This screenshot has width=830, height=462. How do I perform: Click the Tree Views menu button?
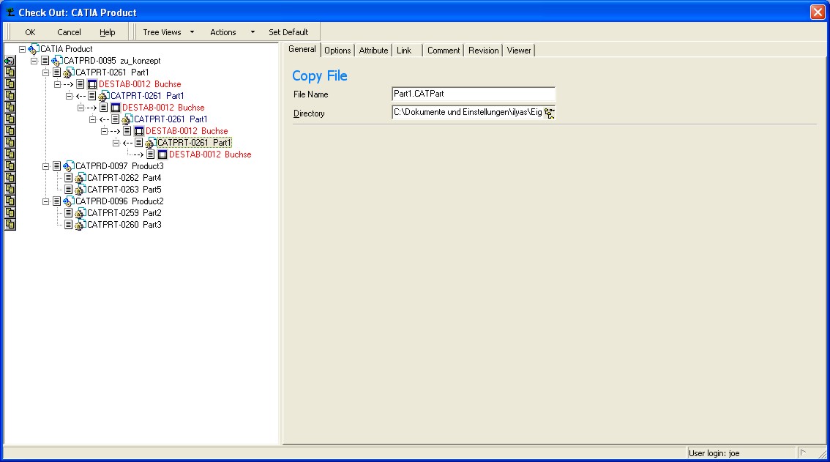pyautogui.click(x=162, y=32)
